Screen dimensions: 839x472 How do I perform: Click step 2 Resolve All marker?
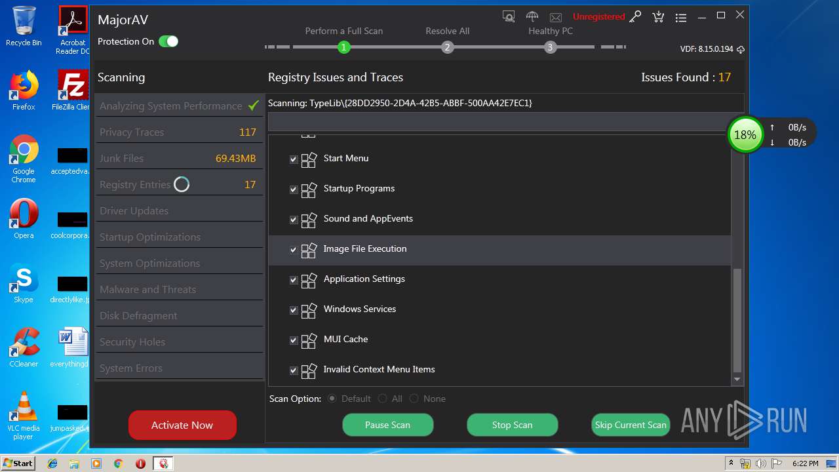[x=447, y=47]
